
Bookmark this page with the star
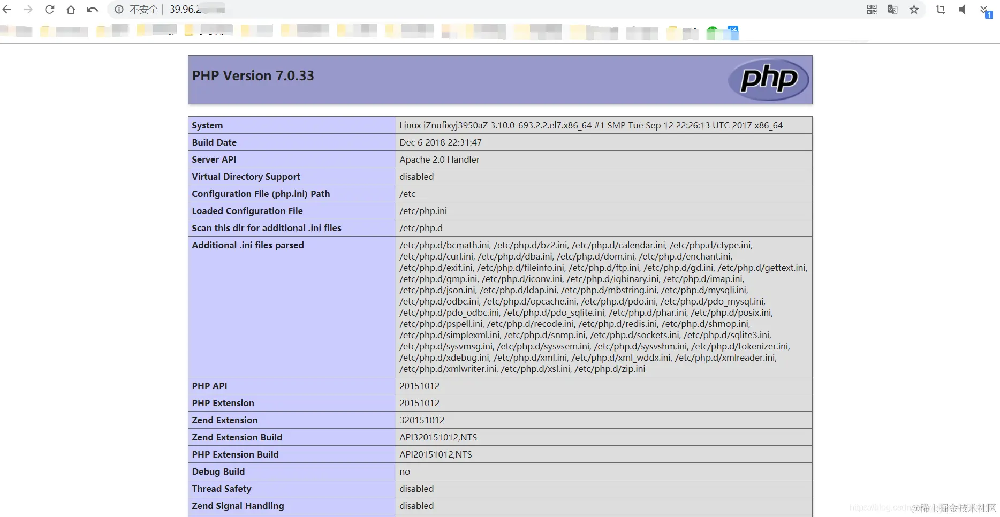[x=914, y=10]
